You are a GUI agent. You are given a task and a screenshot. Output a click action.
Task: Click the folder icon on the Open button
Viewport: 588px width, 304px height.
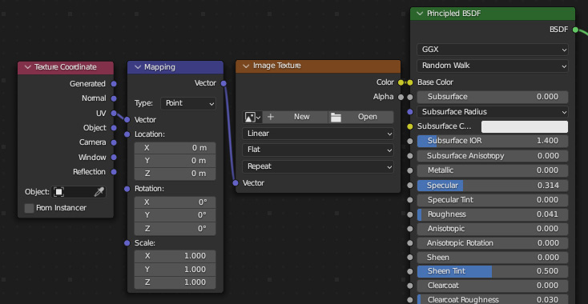pyautogui.click(x=336, y=117)
